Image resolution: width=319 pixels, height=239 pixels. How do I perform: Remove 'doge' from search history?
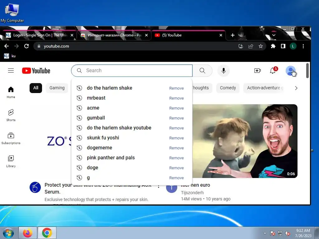click(x=176, y=168)
